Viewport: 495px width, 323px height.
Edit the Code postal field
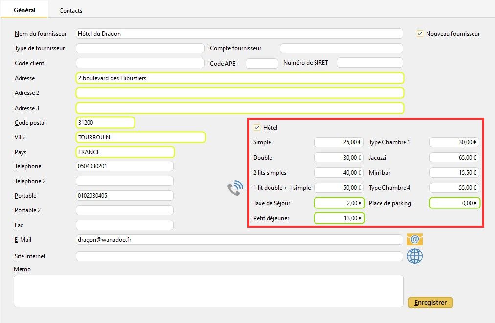pyautogui.click(x=105, y=123)
